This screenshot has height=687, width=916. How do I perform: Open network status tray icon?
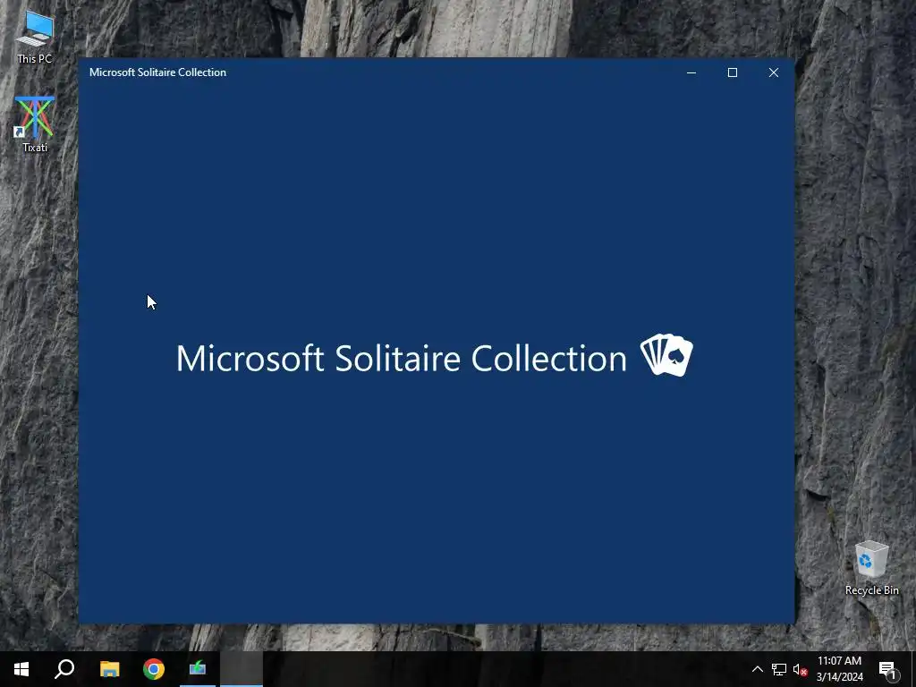click(779, 669)
